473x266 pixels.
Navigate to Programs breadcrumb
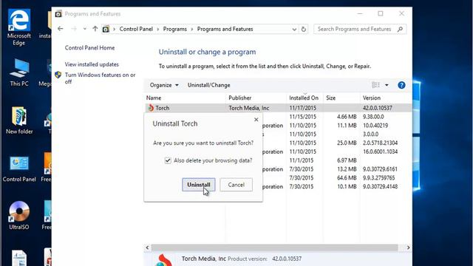click(x=175, y=29)
